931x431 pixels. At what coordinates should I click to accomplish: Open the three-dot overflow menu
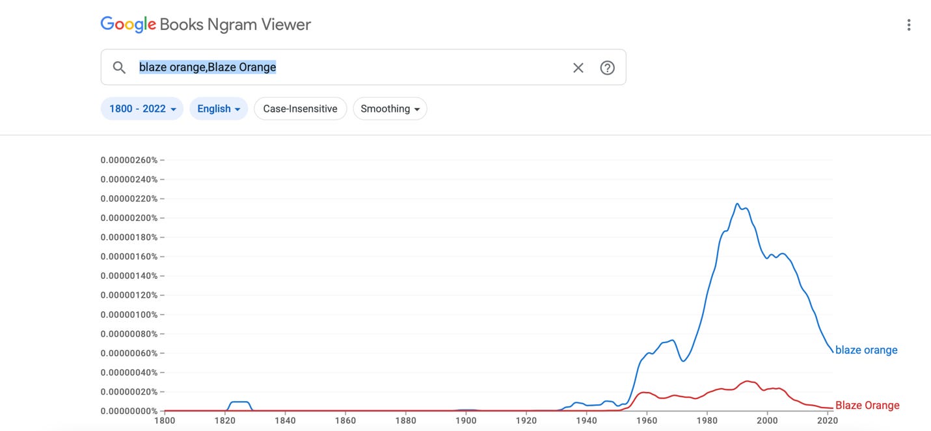909,24
